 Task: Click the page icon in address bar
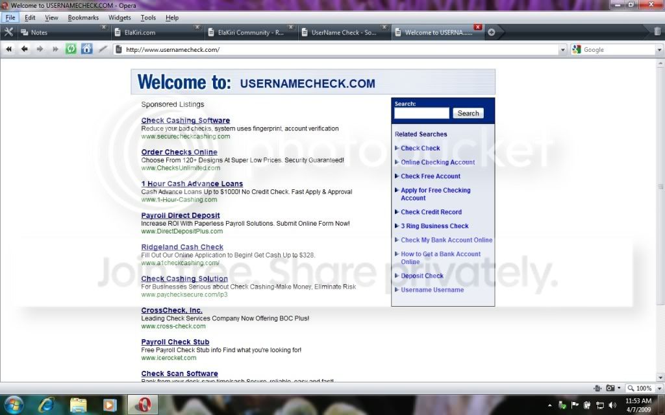119,49
